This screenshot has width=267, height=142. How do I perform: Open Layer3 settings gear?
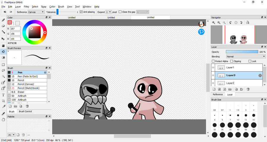pos(260,75)
